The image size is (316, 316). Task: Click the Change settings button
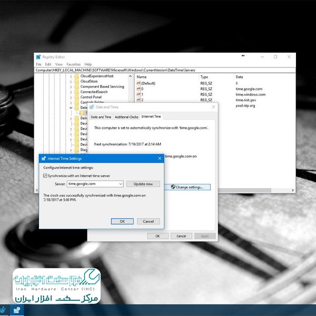[187, 187]
